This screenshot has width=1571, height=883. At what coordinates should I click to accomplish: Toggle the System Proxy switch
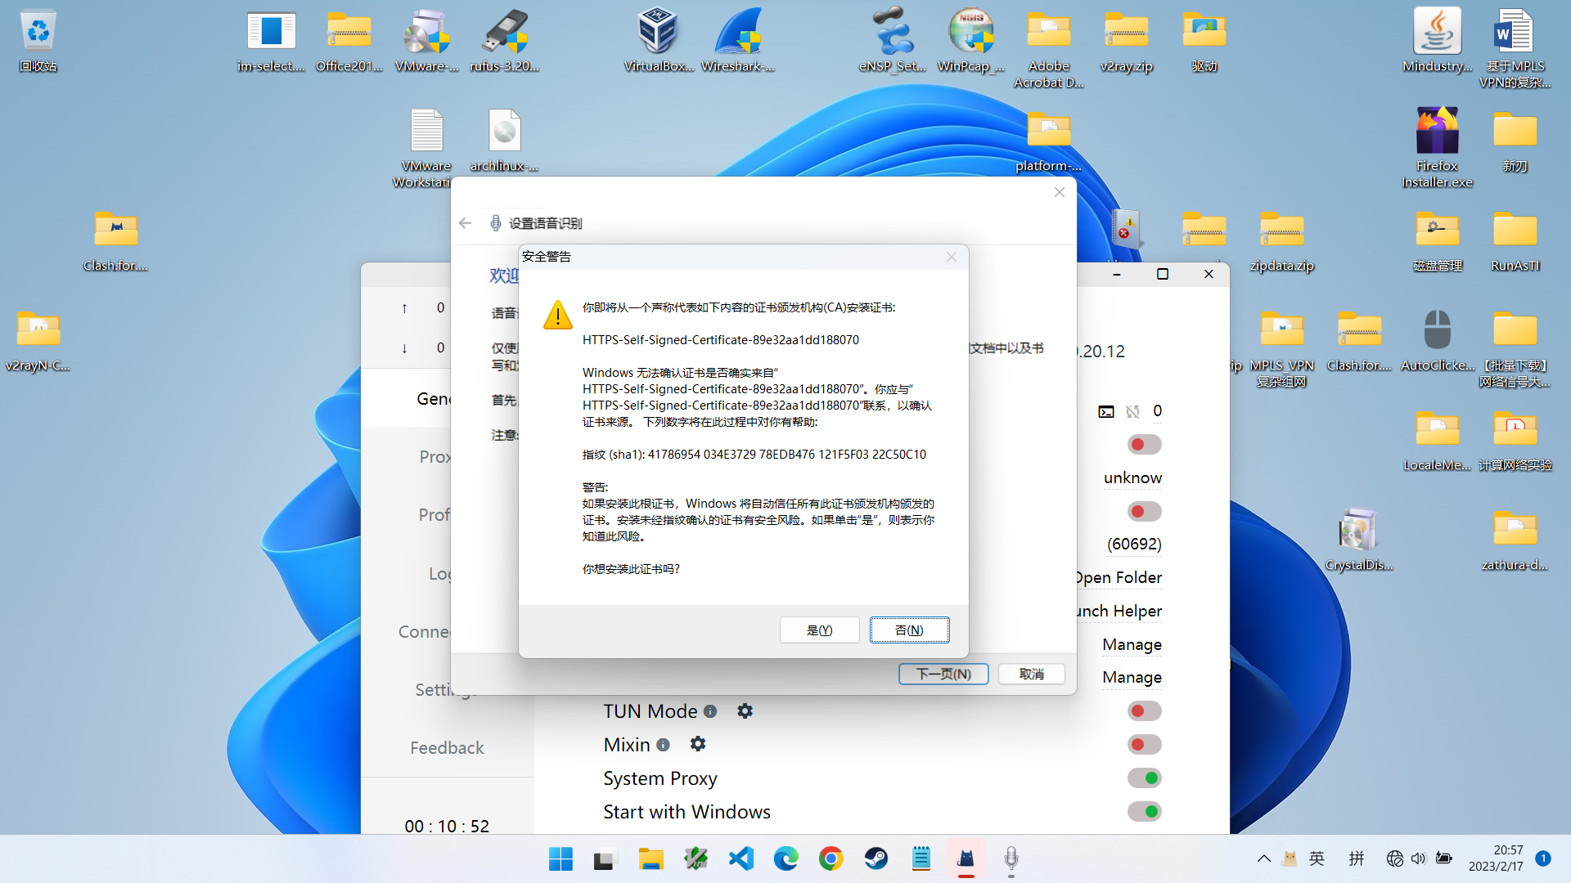click(1144, 778)
